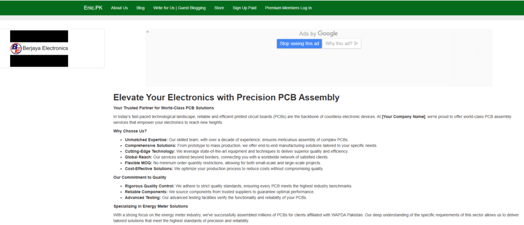The height and width of the screenshot is (225, 524).
Task: Open the Enic.PK home link
Action: (x=92, y=8)
